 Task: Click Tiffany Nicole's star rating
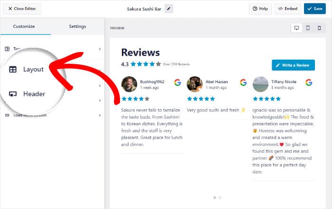coord(267,99)
